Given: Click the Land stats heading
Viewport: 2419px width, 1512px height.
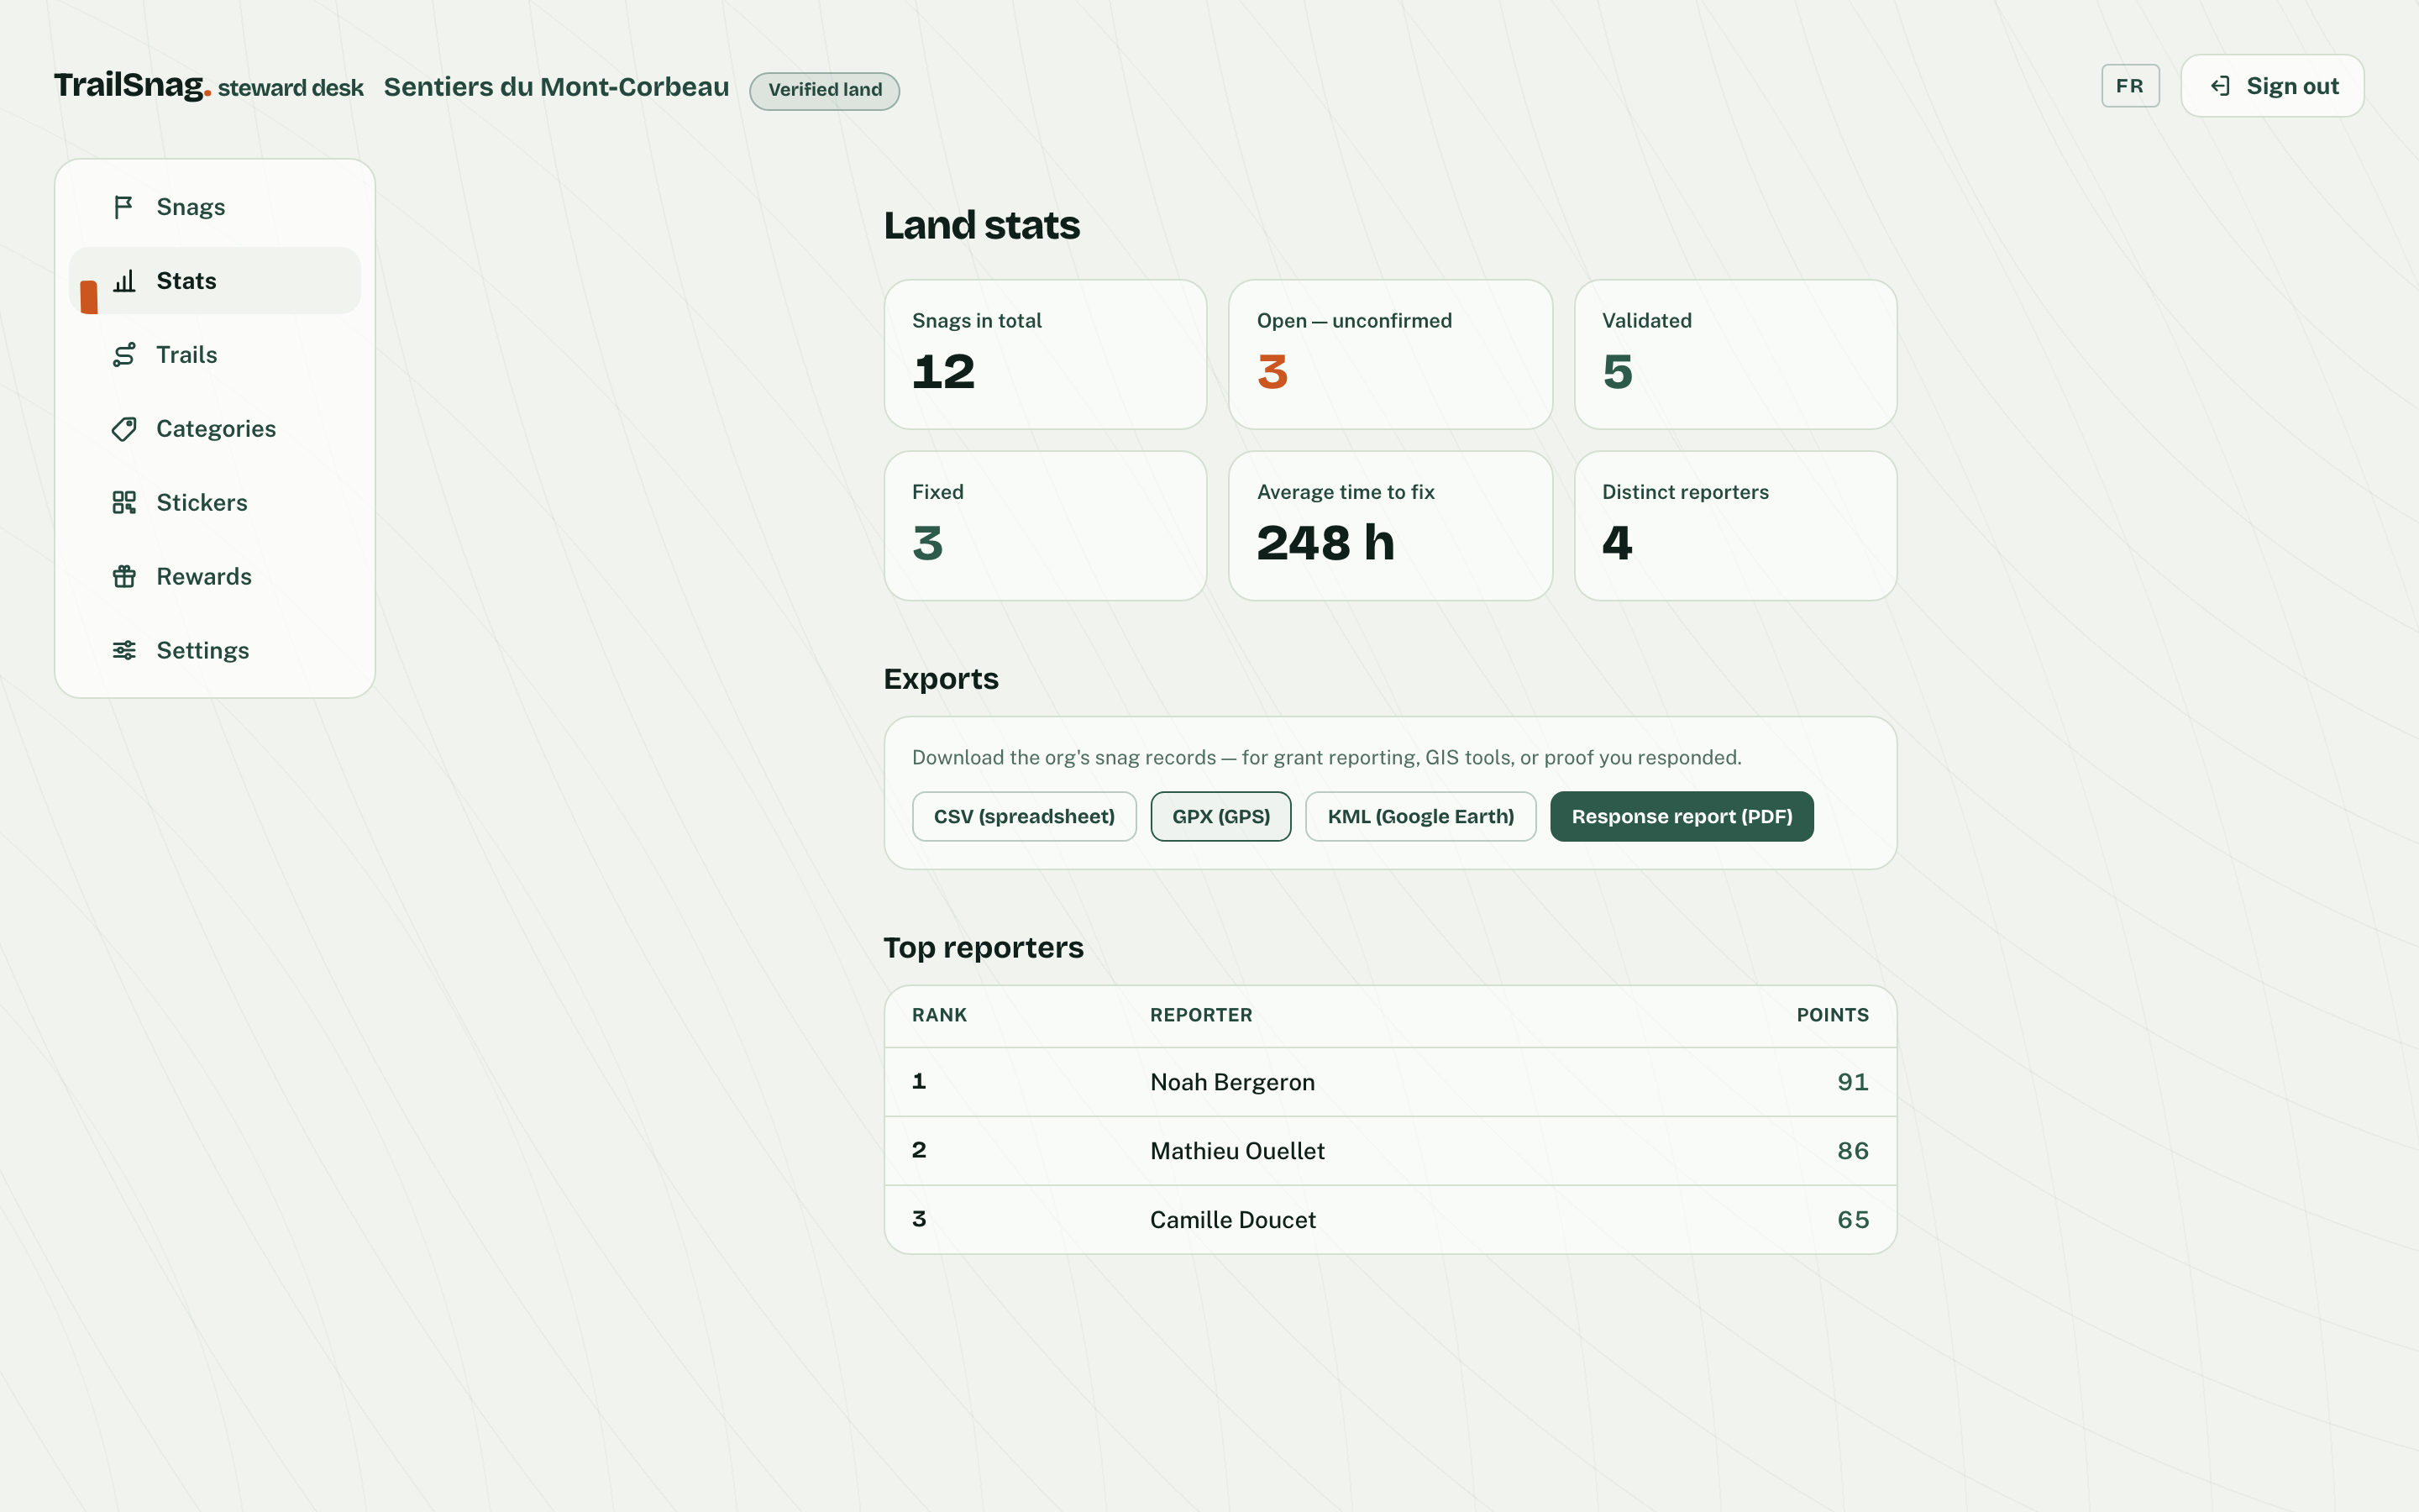Looking at the screenshot, I should coord(982,226).
